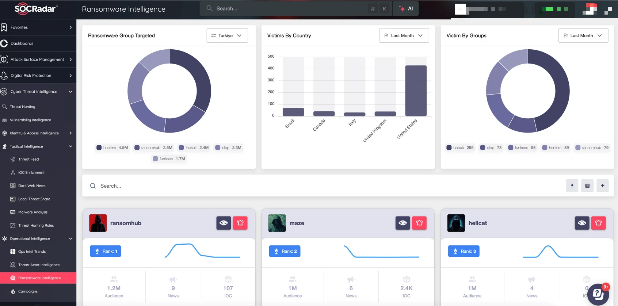Image resolution: width=618 pixels, height=306 pixels.
Task: Collapse Cyber Threat Intelligence chevron
Action: (70, 92)
